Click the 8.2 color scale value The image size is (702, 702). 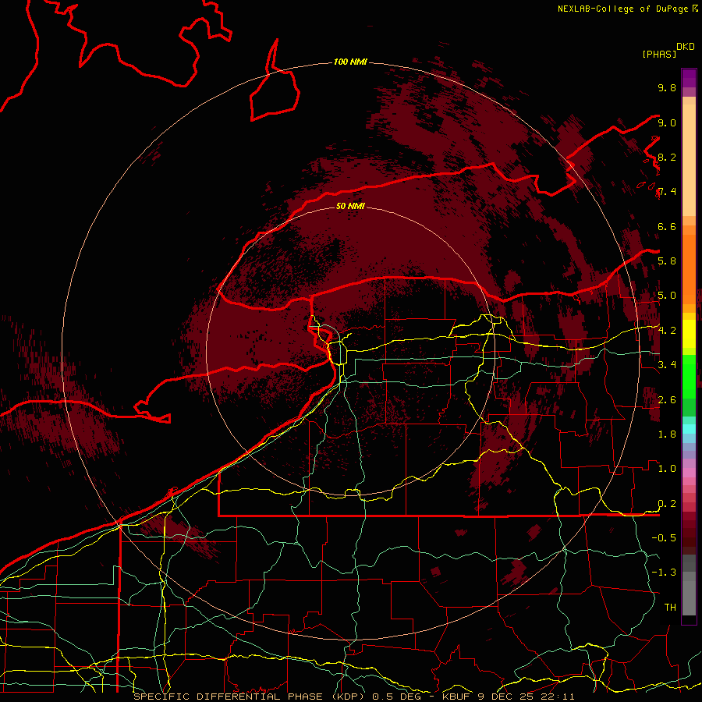(x=667, y=157)
